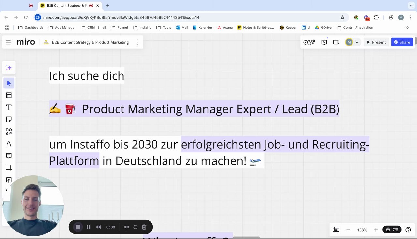417x239 pixels.
Task: Restart the recording with circular arrow
Action: click(135, 227)
